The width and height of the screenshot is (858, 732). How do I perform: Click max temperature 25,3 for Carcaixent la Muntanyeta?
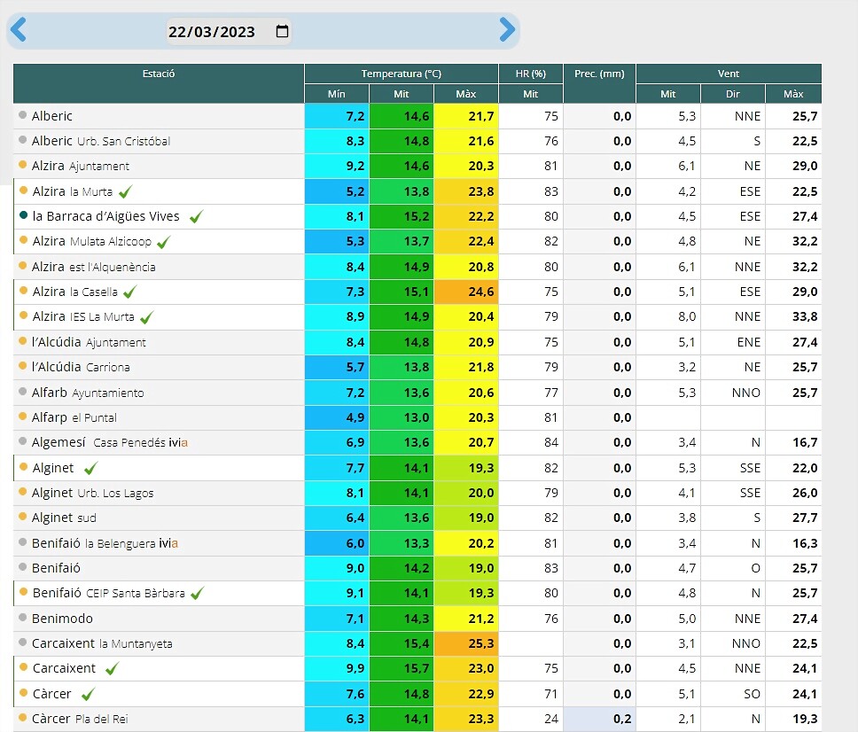(466, 643)
